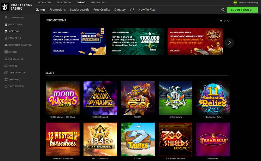
Task: Select the second promotions carousel dot
Action: [225, 21]
